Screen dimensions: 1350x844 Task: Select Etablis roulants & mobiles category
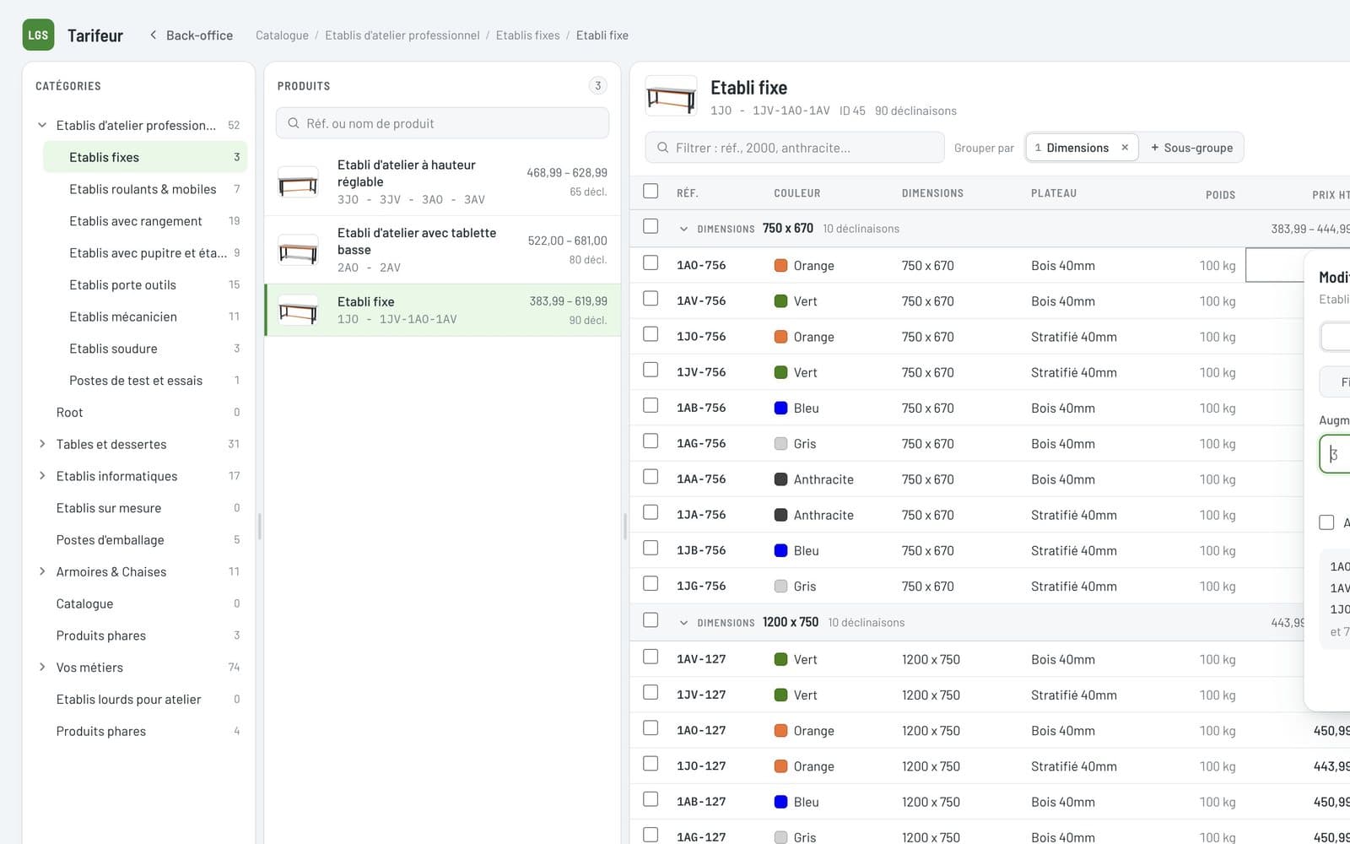(x=145, y=189)
